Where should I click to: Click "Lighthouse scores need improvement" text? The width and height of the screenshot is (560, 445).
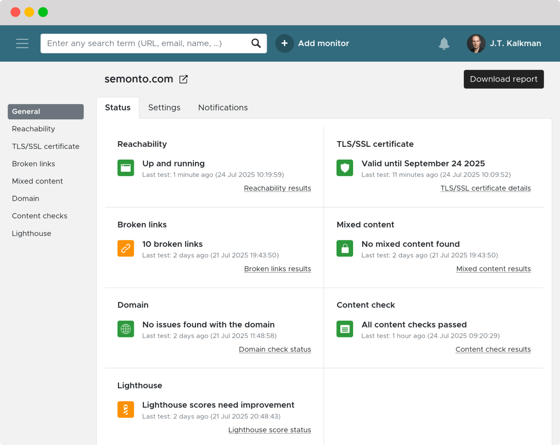218,405
